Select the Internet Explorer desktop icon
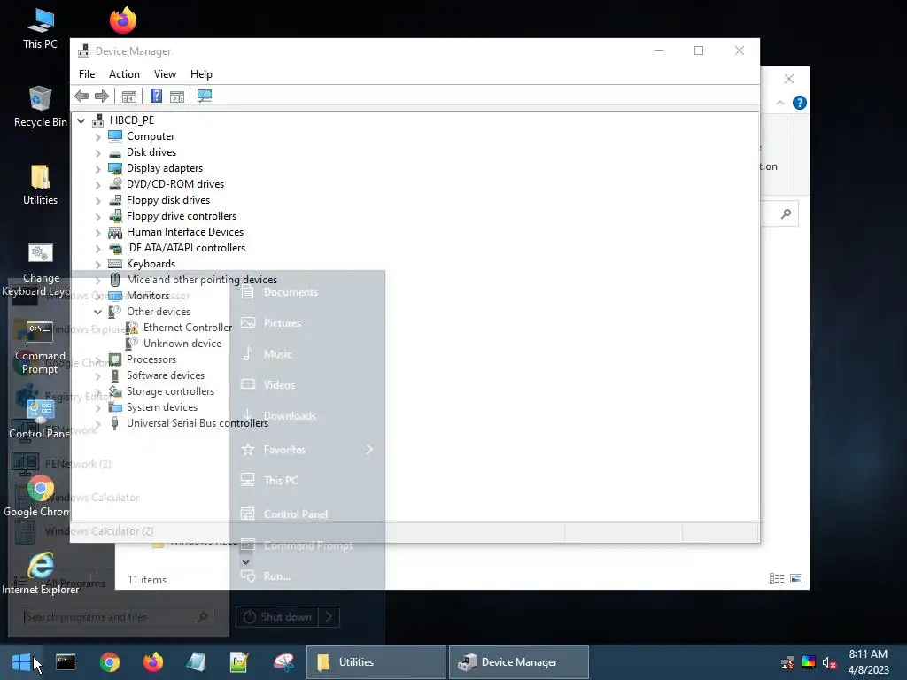This screenshot has height=680, width=907. [40, 574]
